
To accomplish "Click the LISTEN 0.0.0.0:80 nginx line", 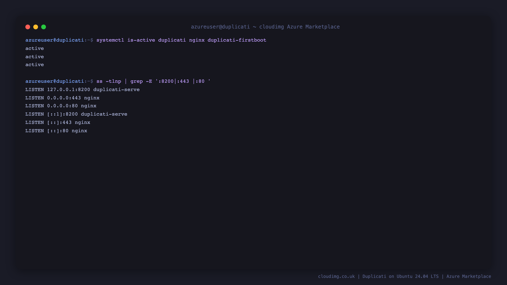I will pos(61,106).
